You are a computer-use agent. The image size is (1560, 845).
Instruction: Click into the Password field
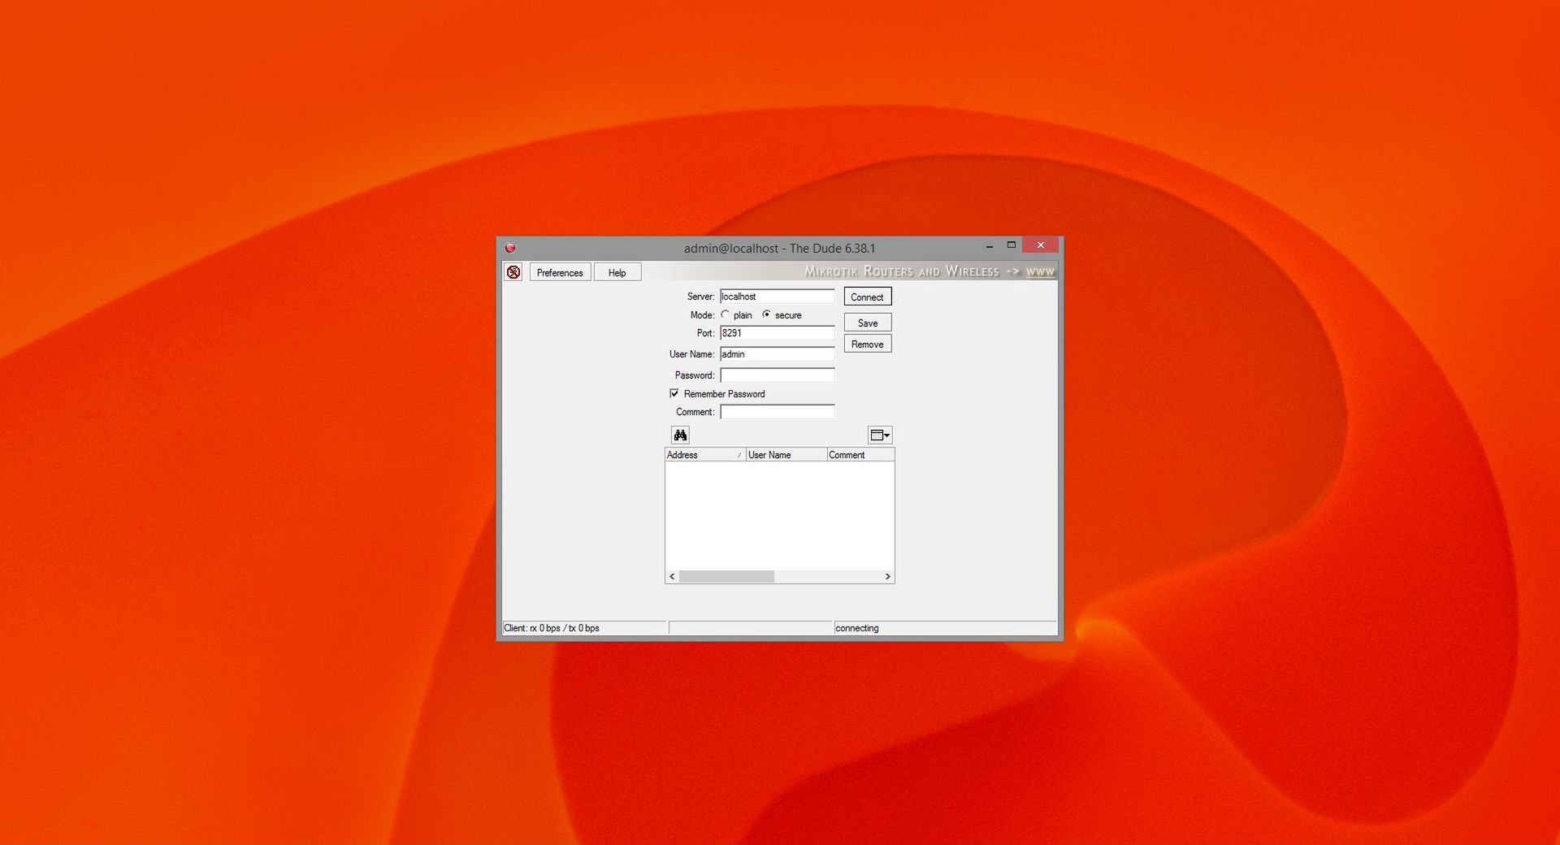tap(777, 375)
